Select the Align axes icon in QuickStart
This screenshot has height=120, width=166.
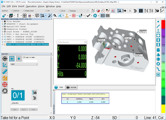[x=5, y=65]
